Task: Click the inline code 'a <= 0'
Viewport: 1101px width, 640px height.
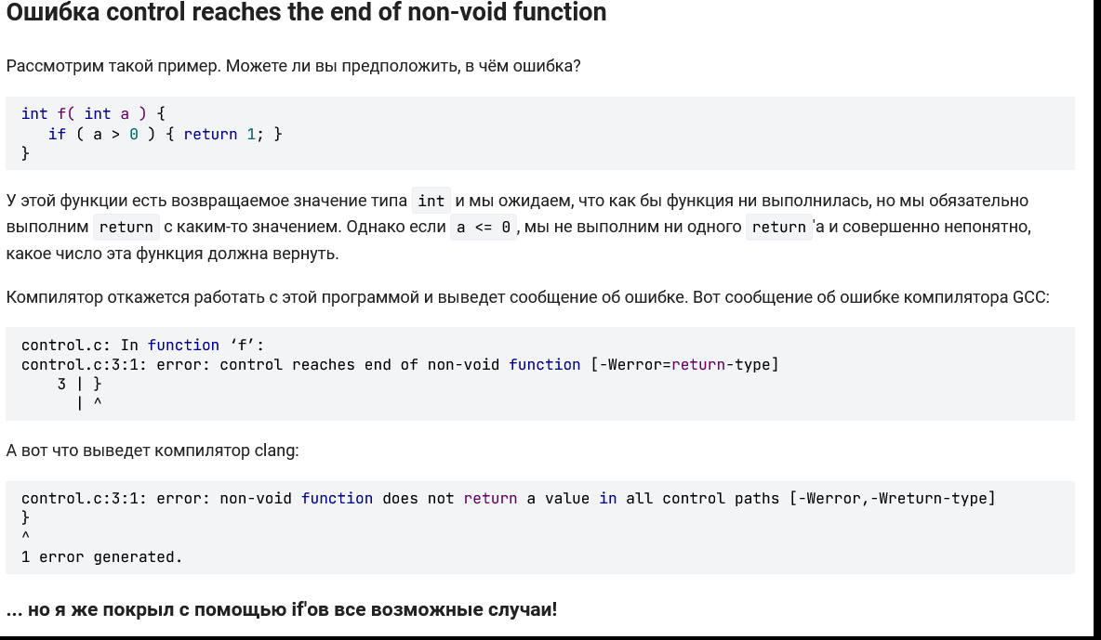Action: click(484, 227)
